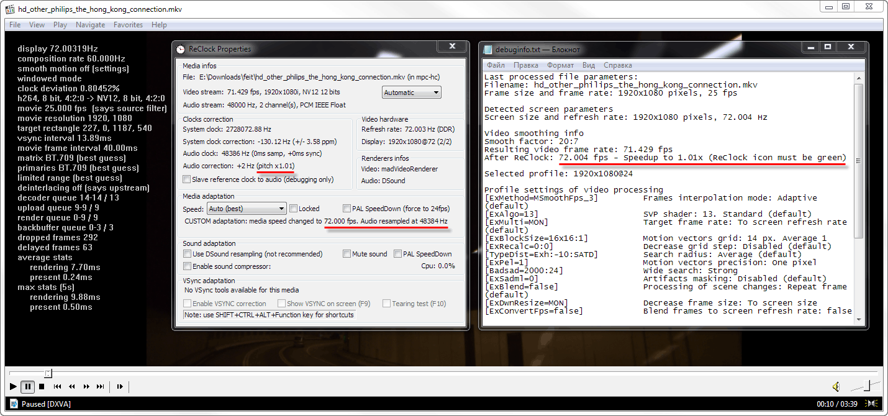
Task: Enable the sound compressor checkbox
Action: click(187, 266)
